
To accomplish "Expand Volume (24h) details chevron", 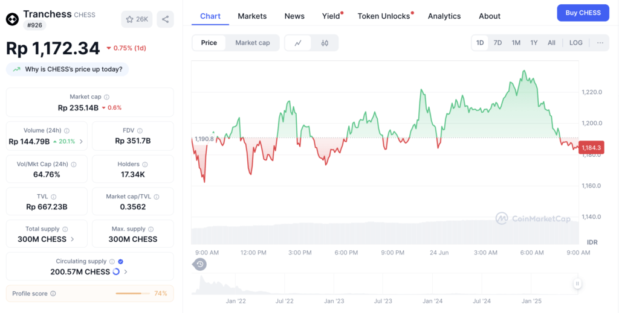I will [82, 141].
